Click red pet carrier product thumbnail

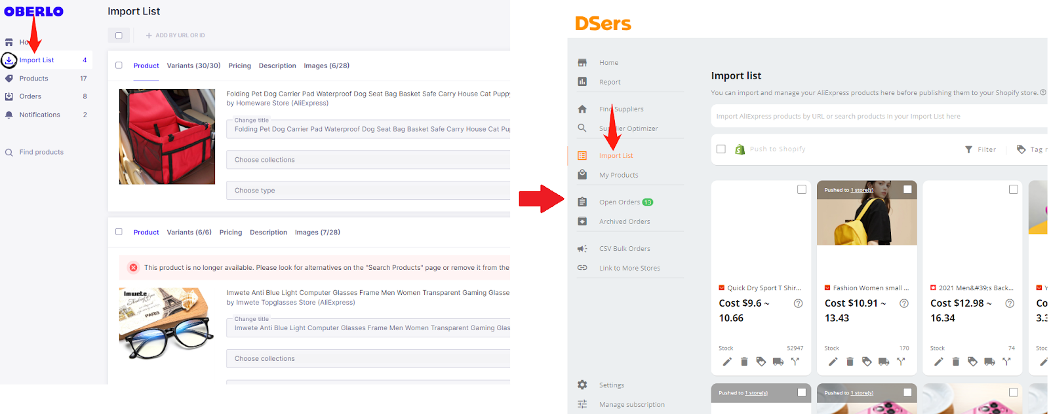pyautogui.click(x=167, y=136)
